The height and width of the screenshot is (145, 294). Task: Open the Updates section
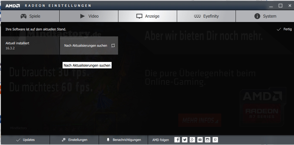tap(25, 140)
